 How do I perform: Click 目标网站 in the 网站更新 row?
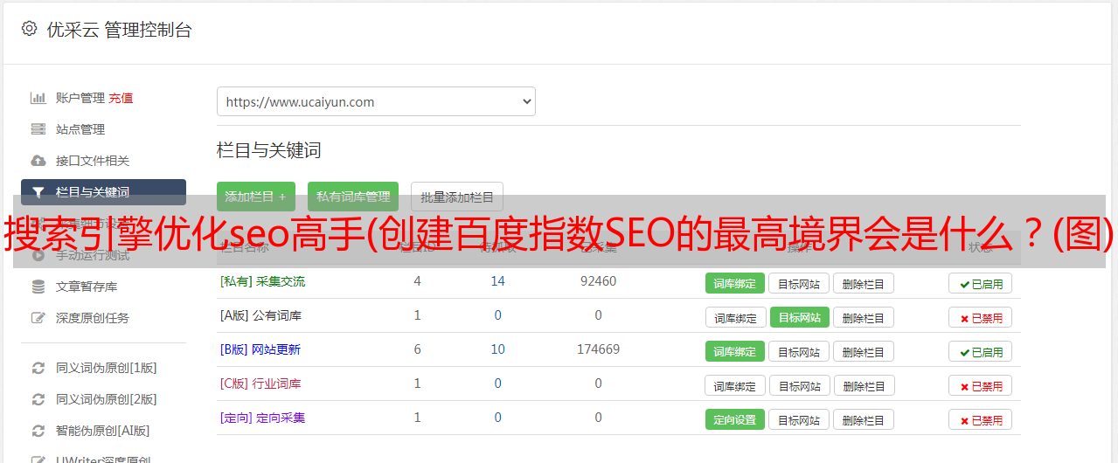(799, 351)
